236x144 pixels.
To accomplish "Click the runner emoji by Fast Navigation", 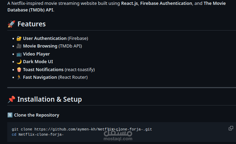I will click(19, 77).
